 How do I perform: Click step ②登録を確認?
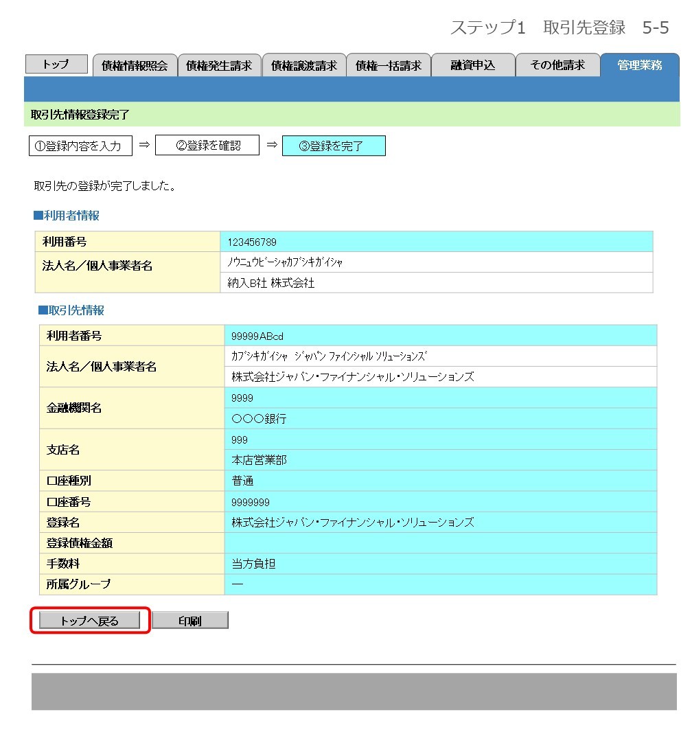click(x=207, y=145)
